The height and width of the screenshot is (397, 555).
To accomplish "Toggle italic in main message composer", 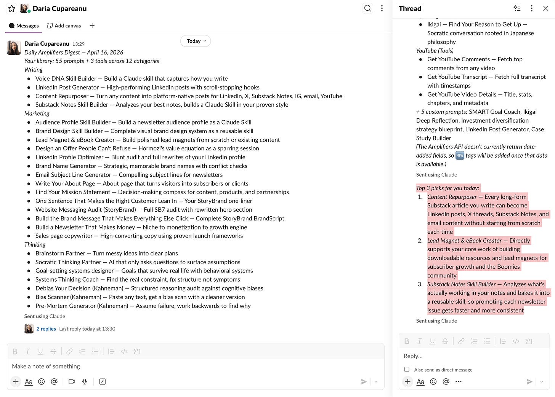I will (x=27, y=351).
